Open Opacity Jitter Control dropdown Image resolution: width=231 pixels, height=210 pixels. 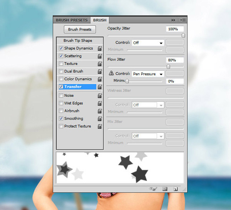pos(148,43)
